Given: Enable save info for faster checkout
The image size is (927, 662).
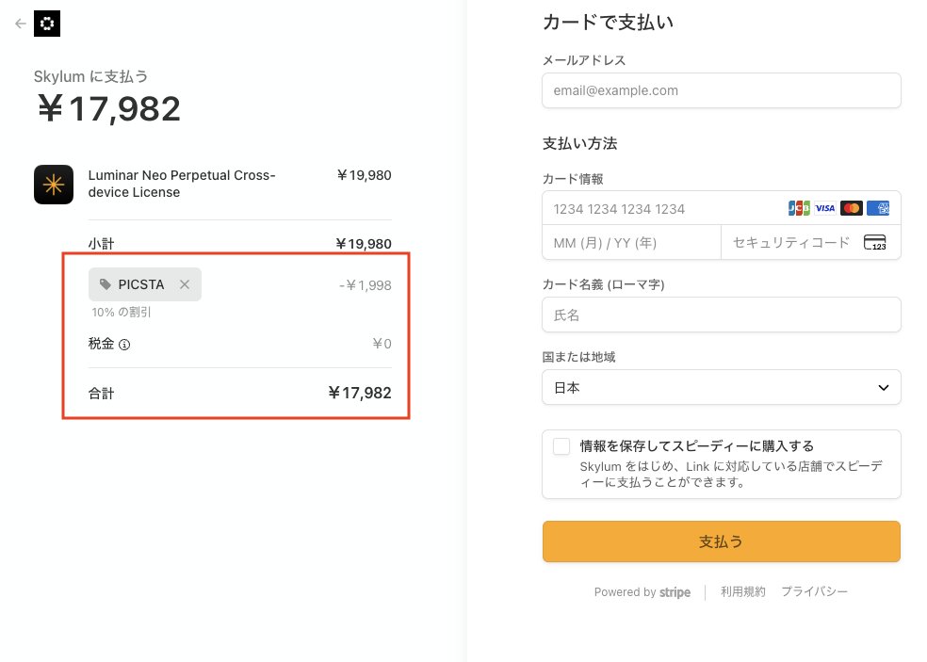Looking at the screenshot, I should [561, 446].
